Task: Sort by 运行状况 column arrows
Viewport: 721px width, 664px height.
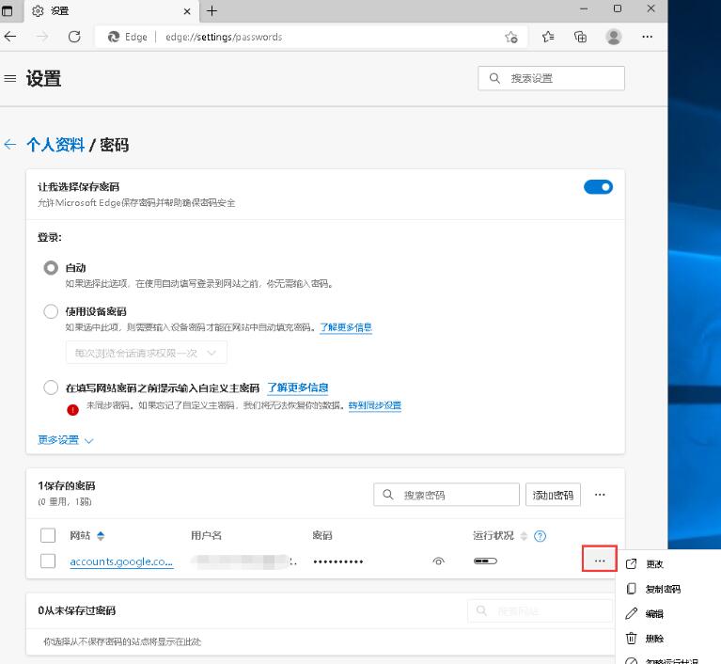Action: click(524, 535)
